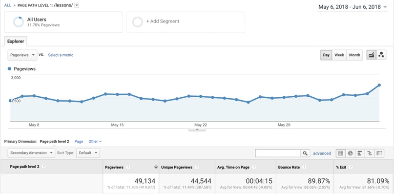394x194 pixels.
Task: Select the Explorer tab
Action: tap(16, 42)
